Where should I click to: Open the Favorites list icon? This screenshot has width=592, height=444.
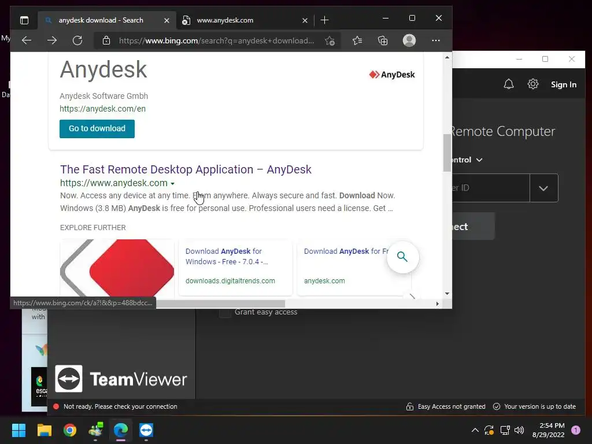point(357,40)
